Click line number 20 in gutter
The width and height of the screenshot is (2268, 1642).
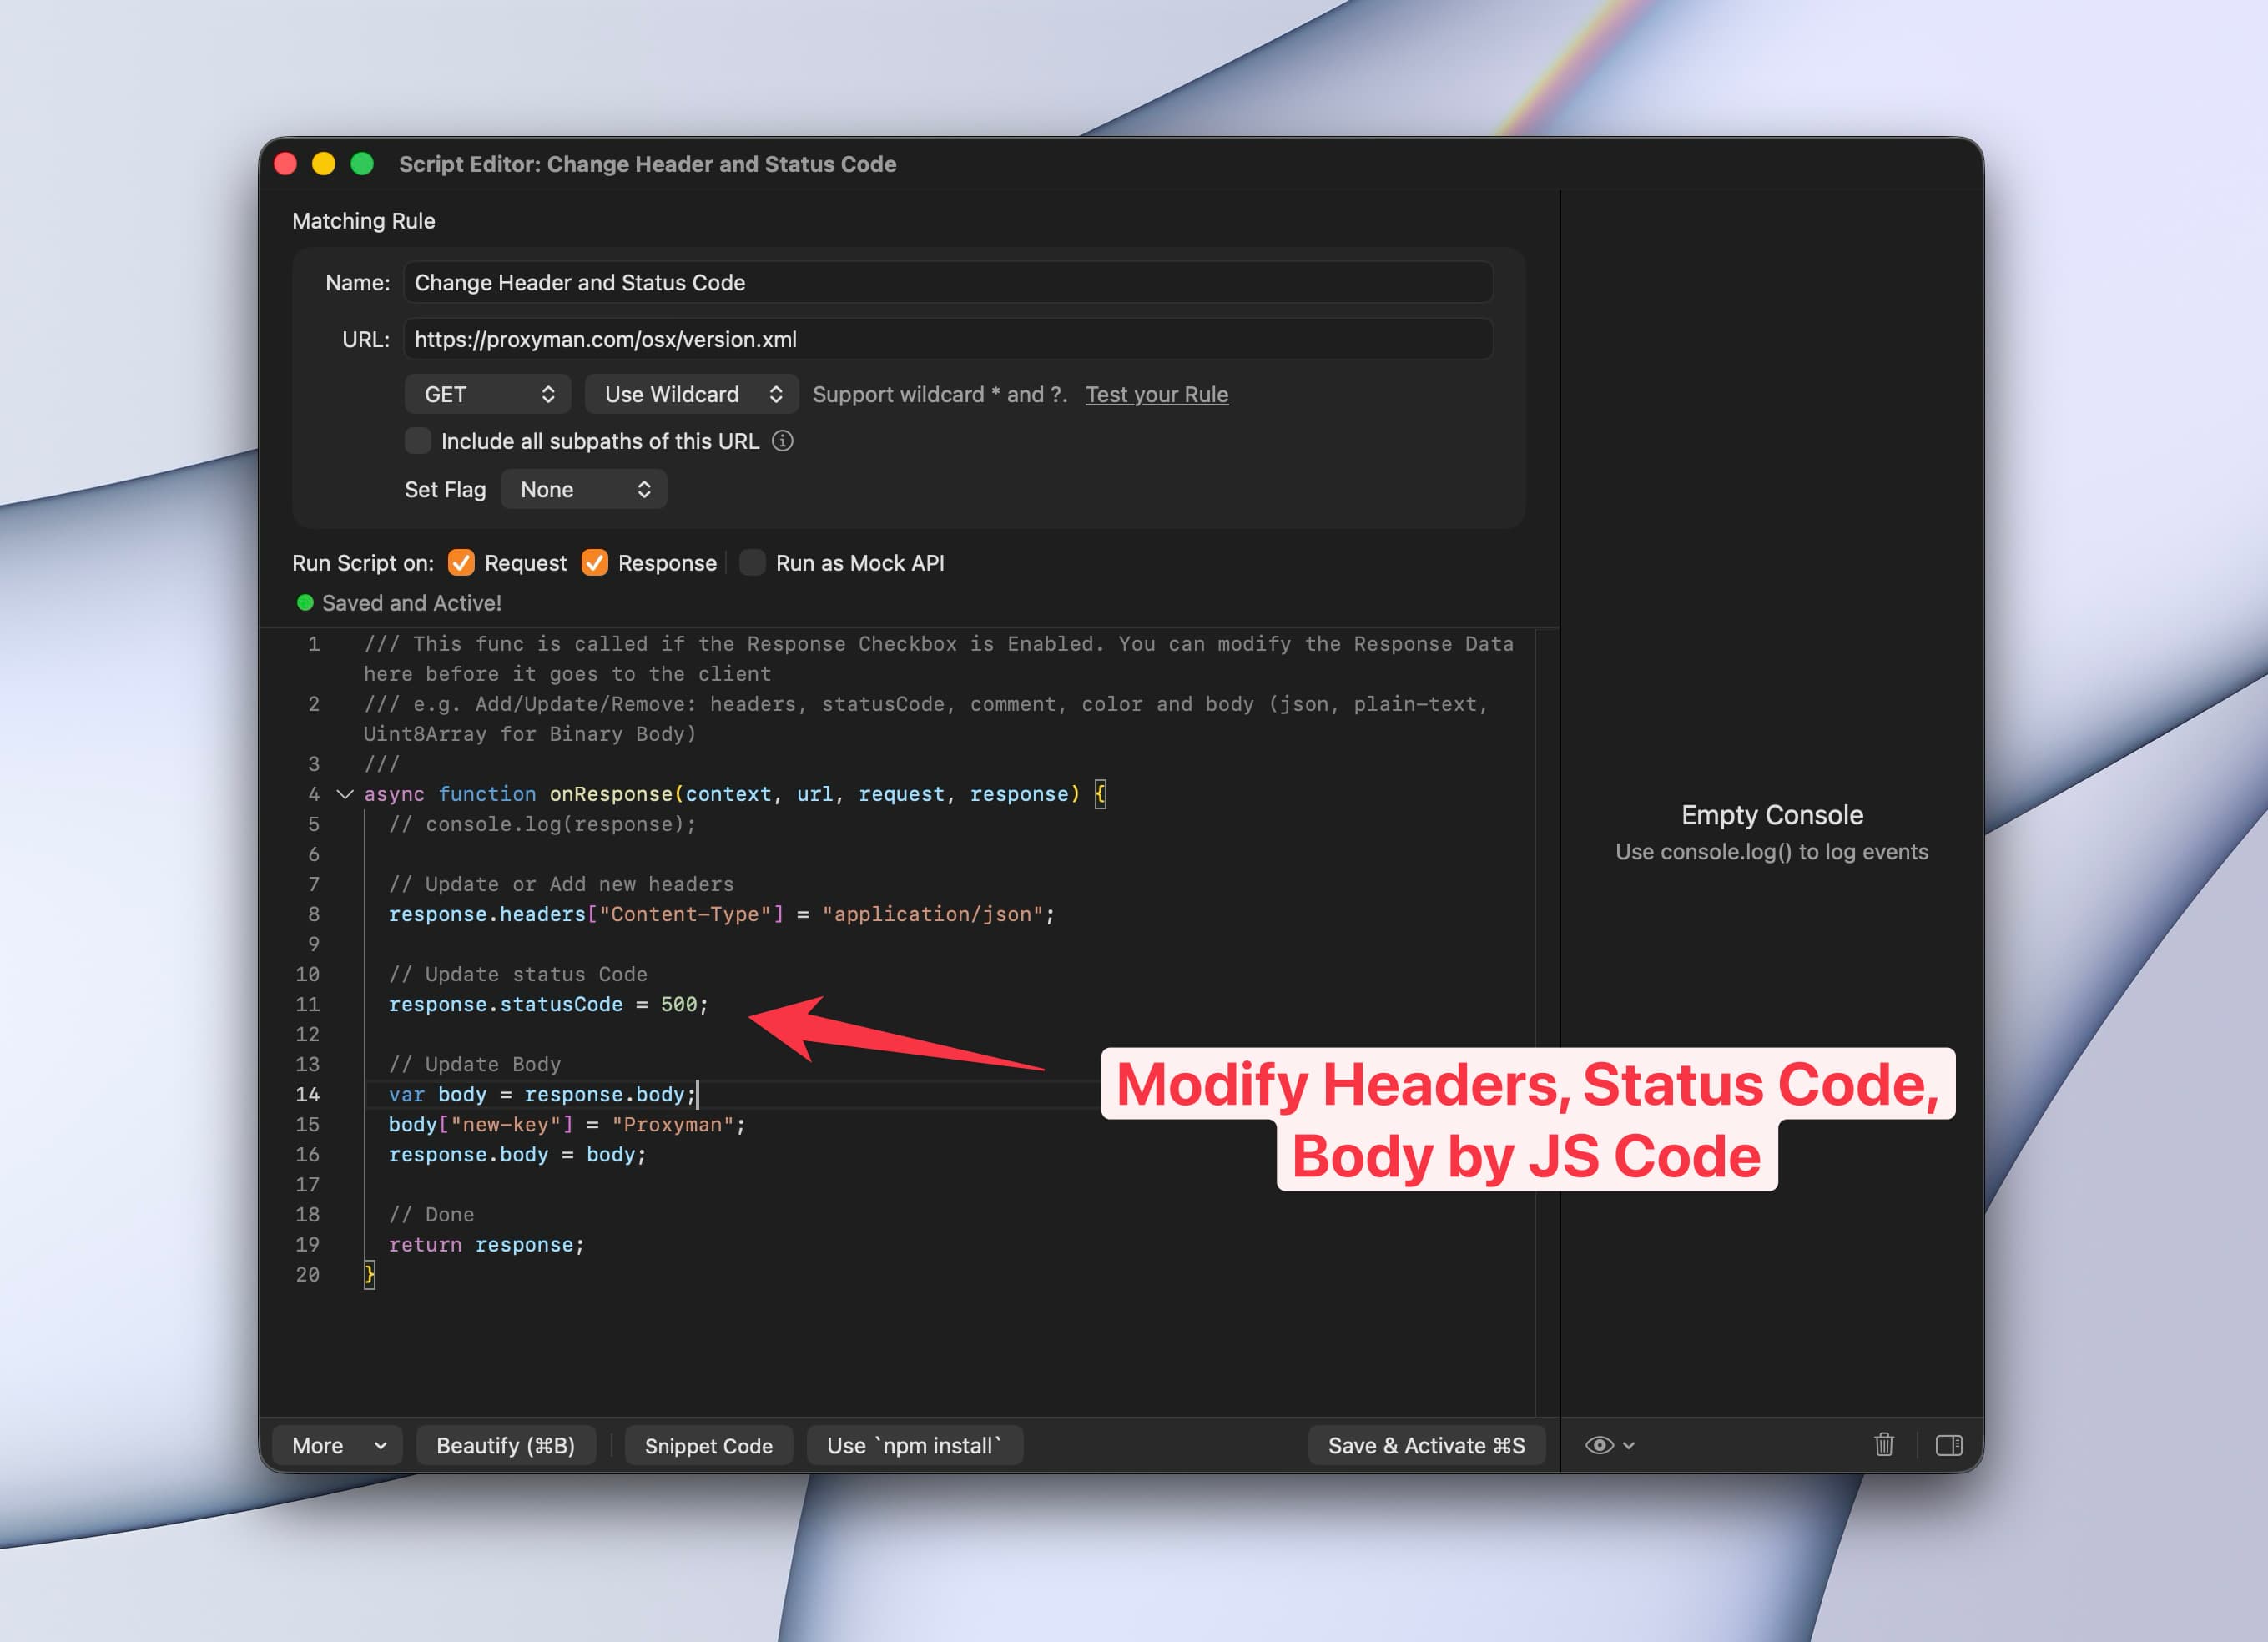pos(307,1274)
